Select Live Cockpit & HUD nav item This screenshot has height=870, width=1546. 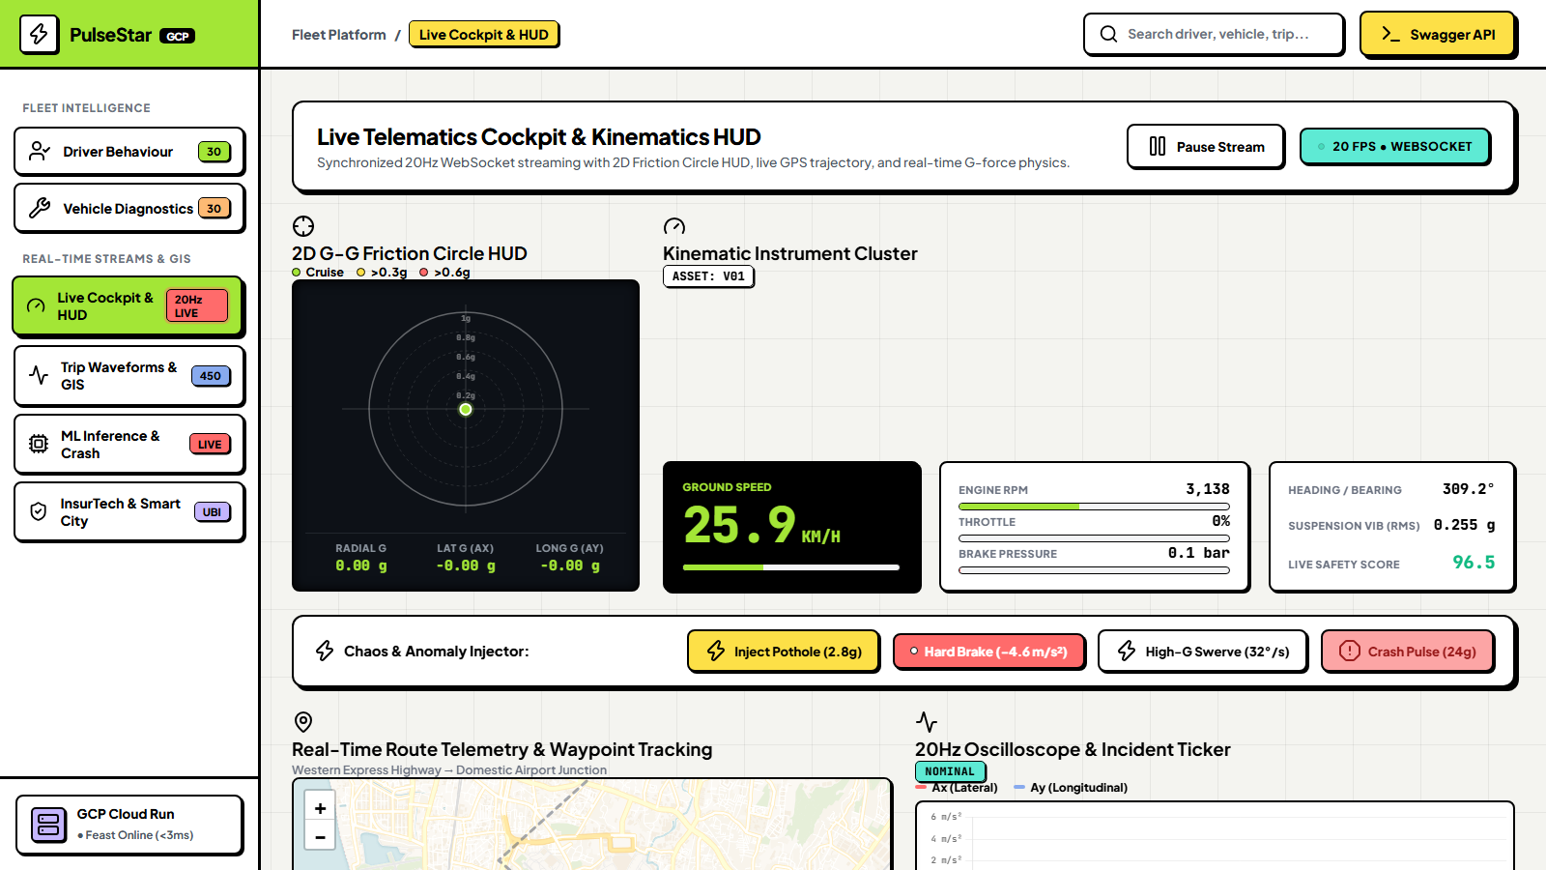(x=128, y=306)
